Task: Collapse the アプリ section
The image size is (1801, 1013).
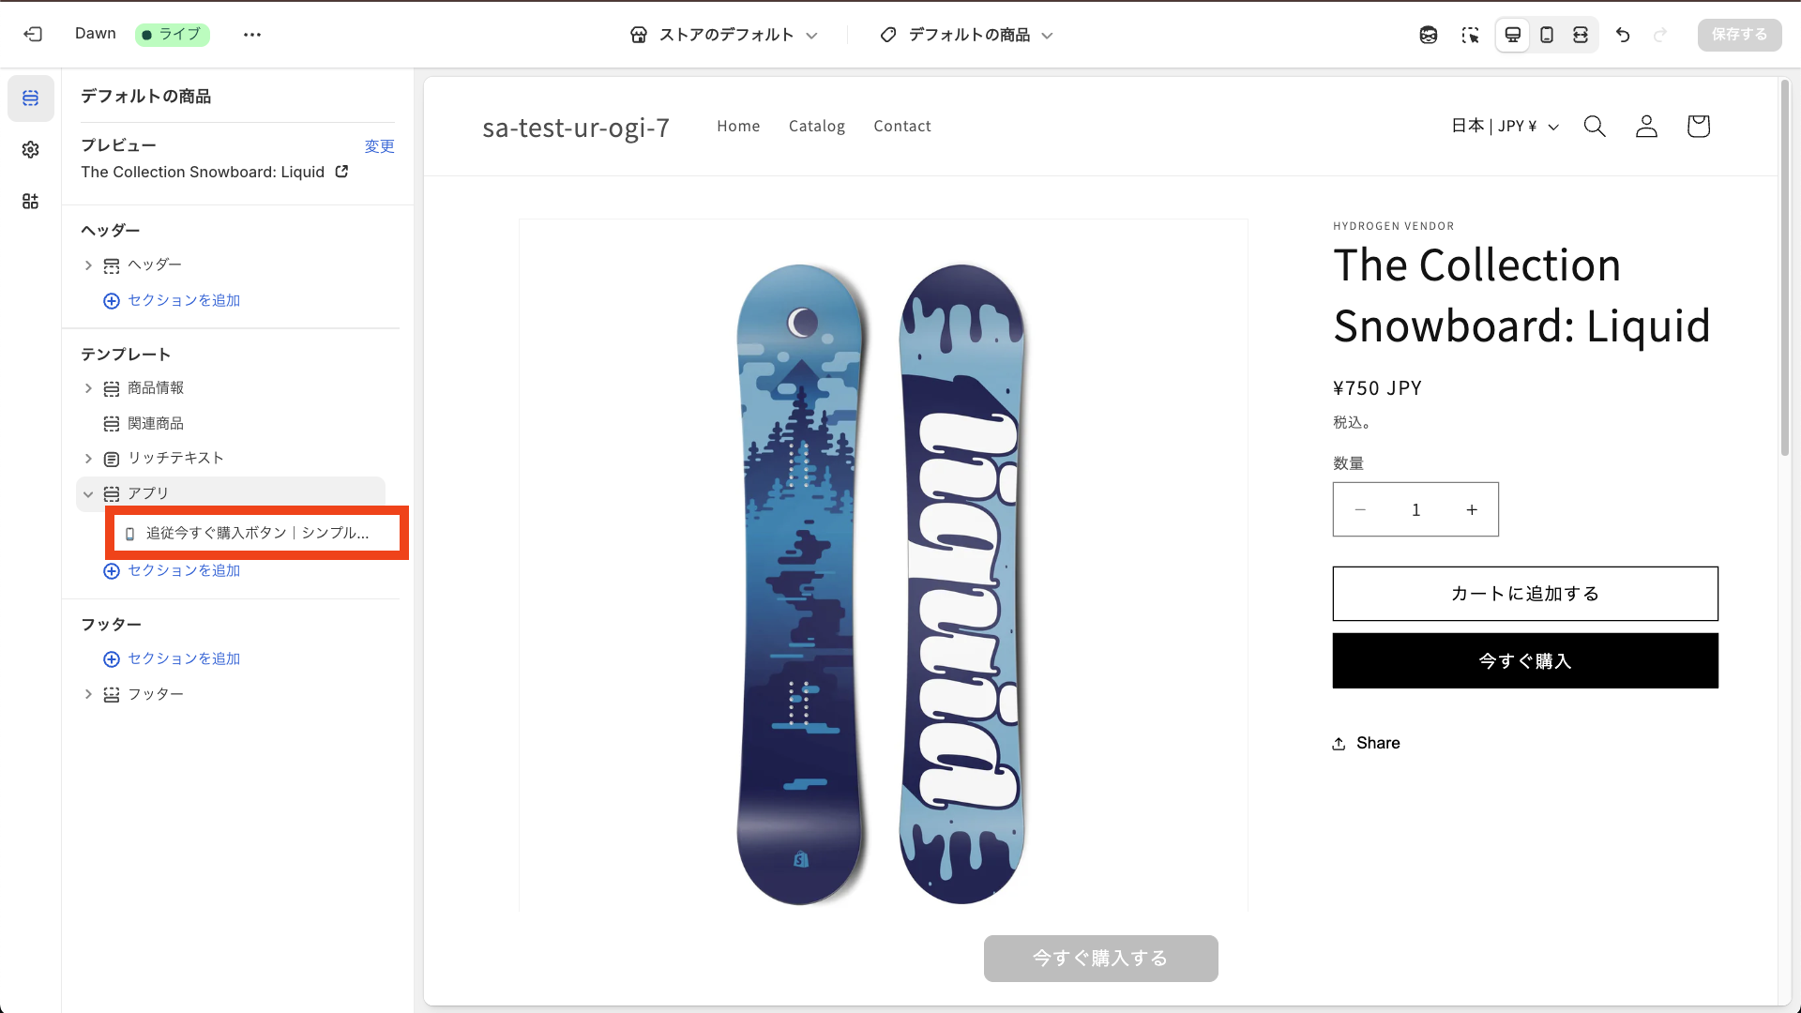Action: (88, 493)
